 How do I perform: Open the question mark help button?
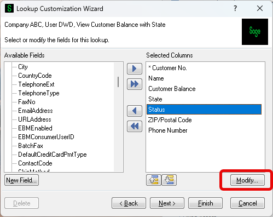click(235, 8)
